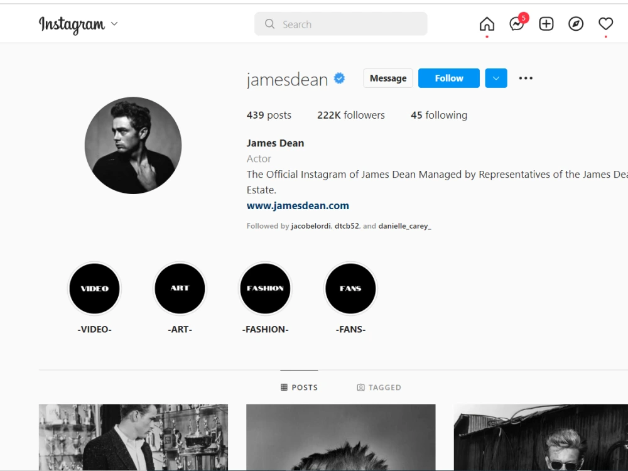Click the -FANS- highlight label
Viewport: 628px width, 471px height.
click(x=350, y=329)
